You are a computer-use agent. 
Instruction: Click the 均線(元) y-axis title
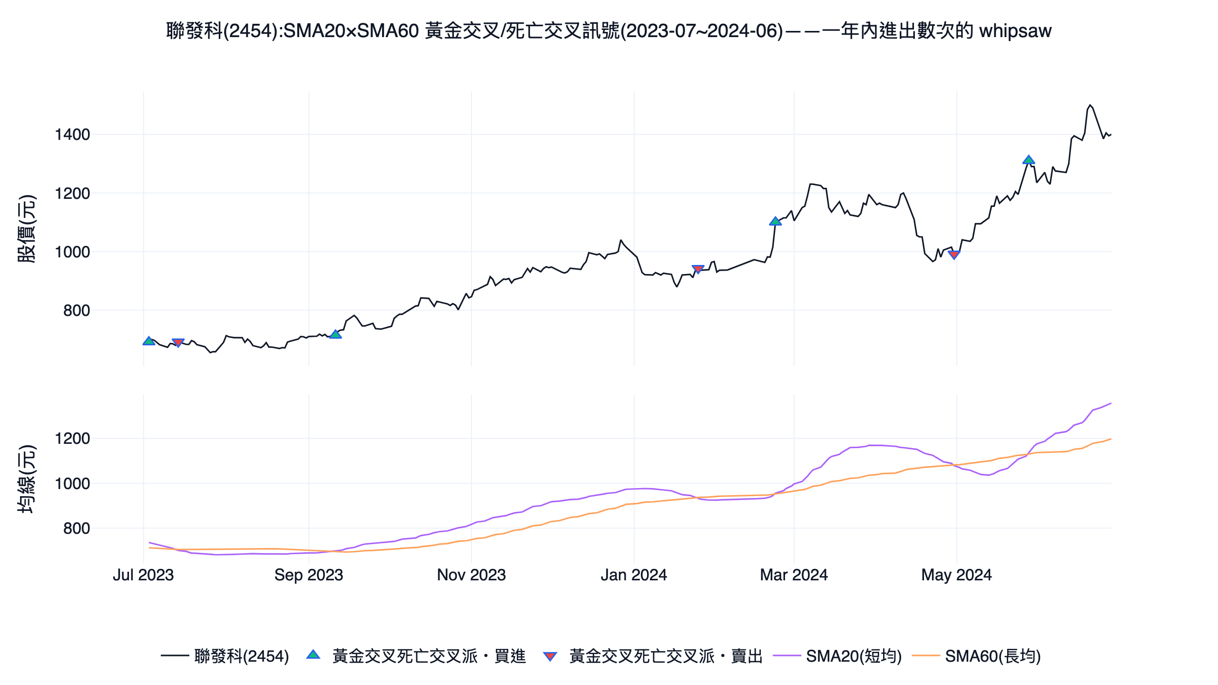[27, 479]
